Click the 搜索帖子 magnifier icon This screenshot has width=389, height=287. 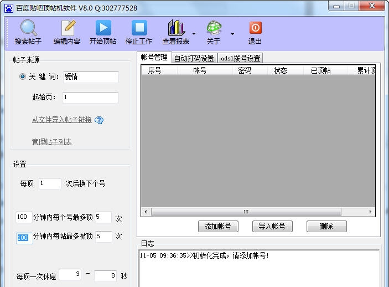(x=28, y=28)
